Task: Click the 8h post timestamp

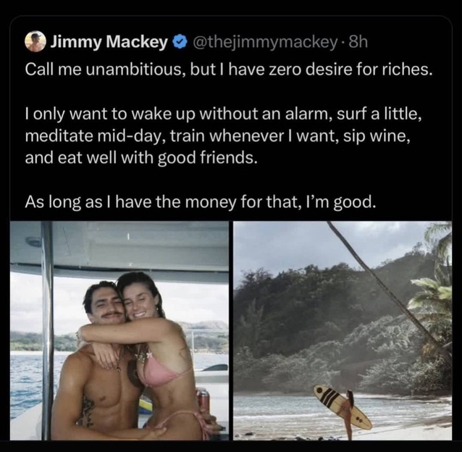Action: tap(359, 43)
